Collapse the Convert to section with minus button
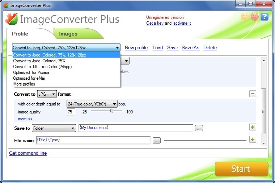 (x=253, y=94)
